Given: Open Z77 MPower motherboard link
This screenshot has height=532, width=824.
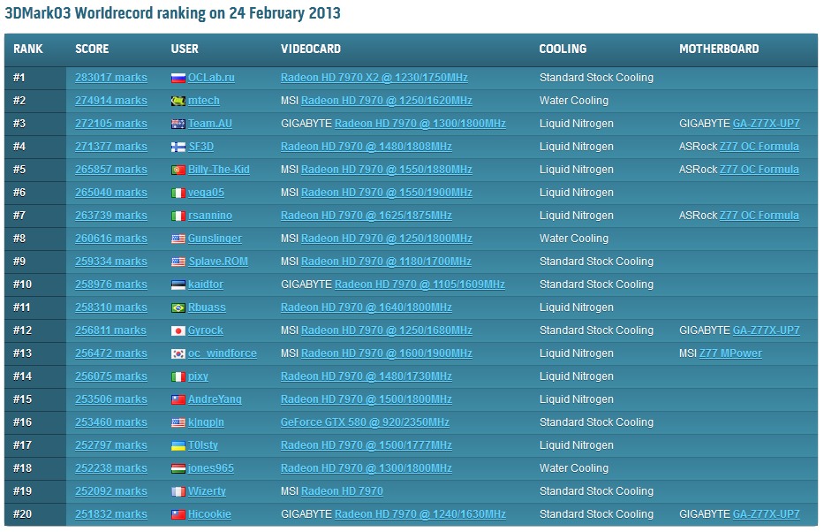Looking at the screenshot, I should coord(730,353).
